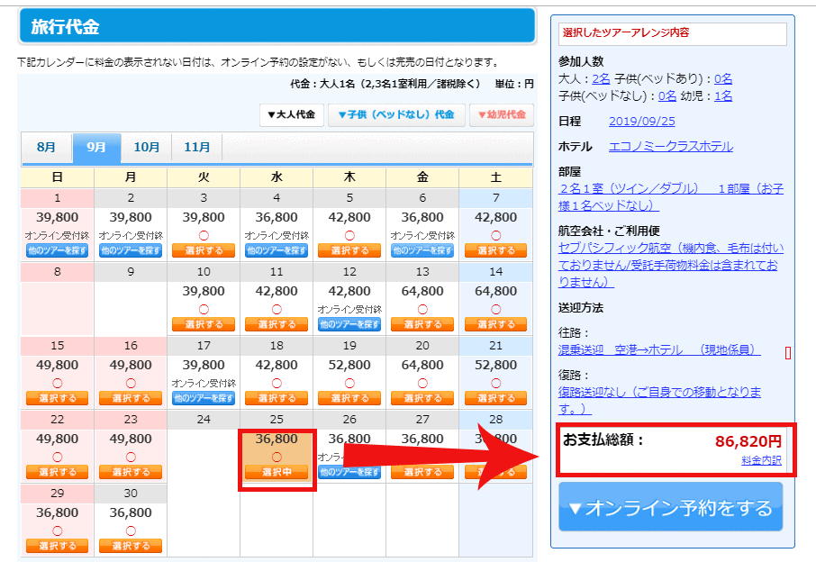
Task: Switch to the 8月 month tab
Action: pos(46,147)
